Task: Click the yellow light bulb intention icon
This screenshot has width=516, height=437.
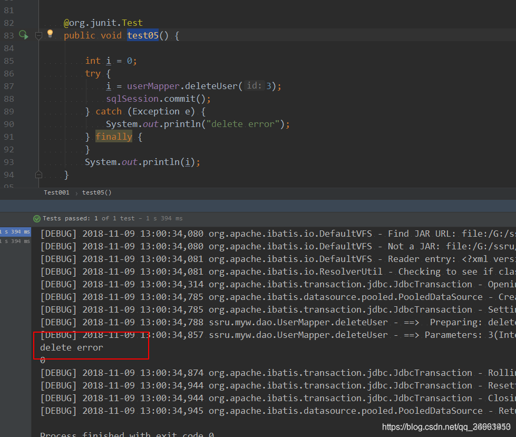Action: tap(50, 33)
